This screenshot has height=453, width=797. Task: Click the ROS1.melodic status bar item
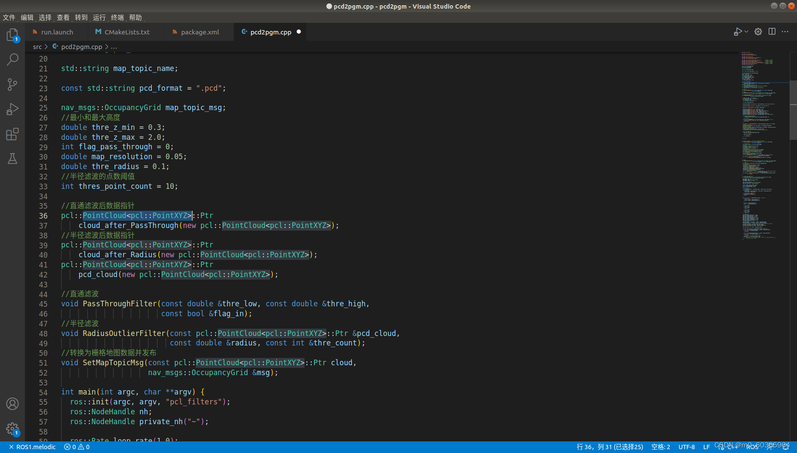[x=32, y=447]
